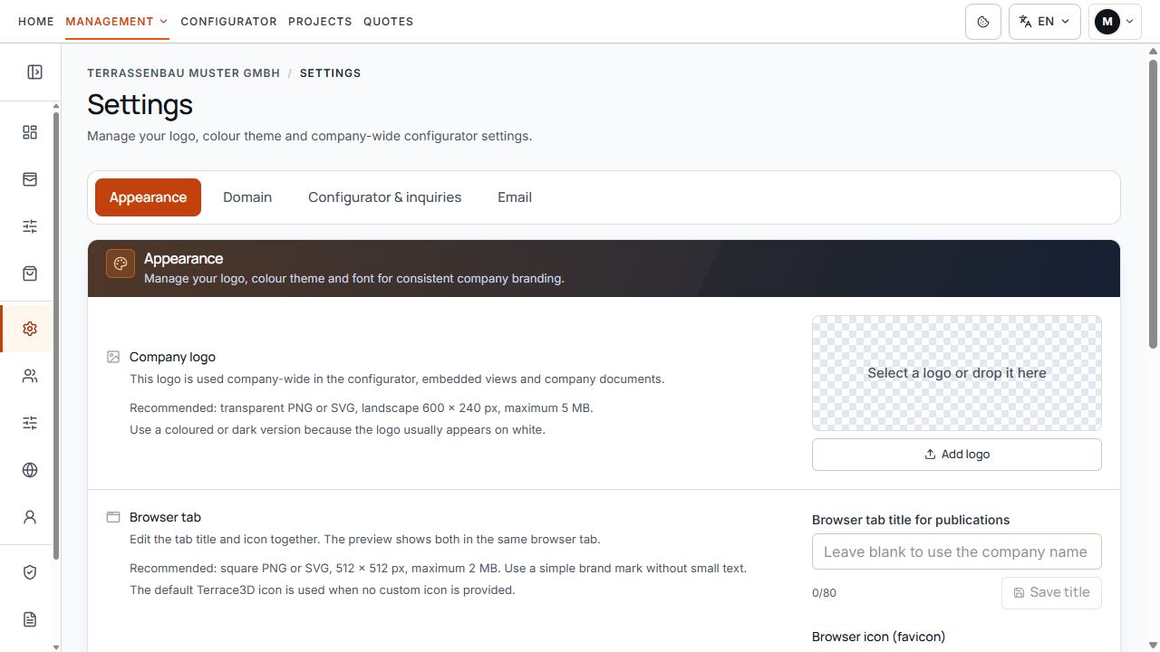1160x652 pixels.
Task: Click the shield check icon in the sidebar
Action: point(30,572)
